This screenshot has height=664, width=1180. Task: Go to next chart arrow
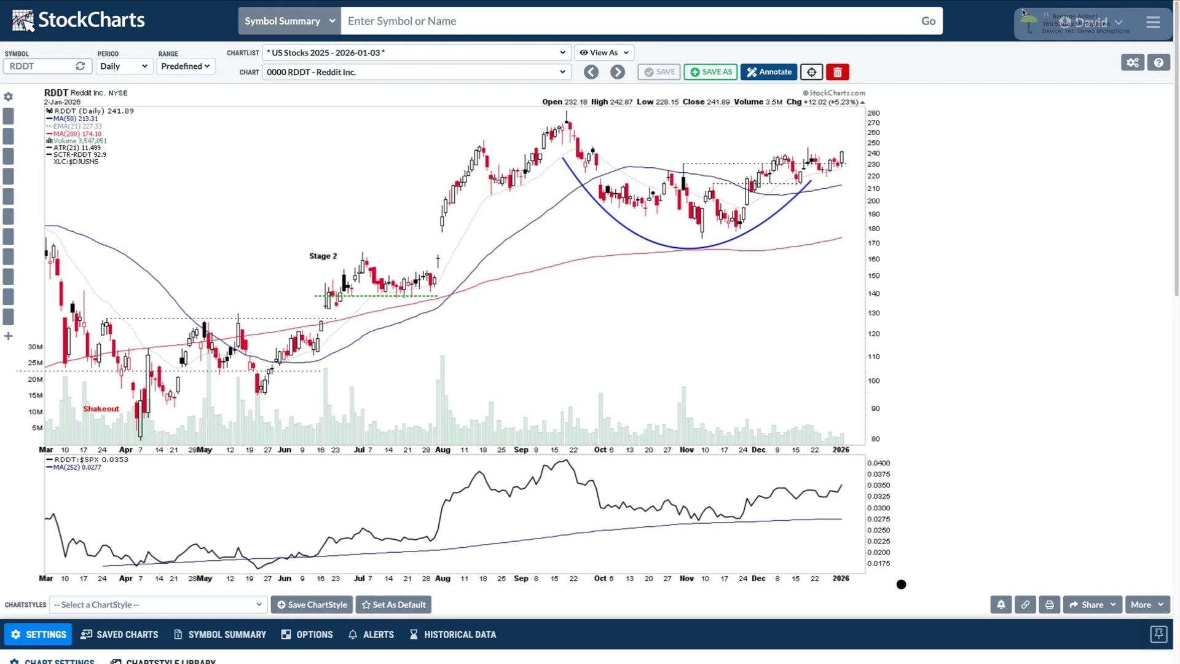pyautogui.click(x=617, y=72)
